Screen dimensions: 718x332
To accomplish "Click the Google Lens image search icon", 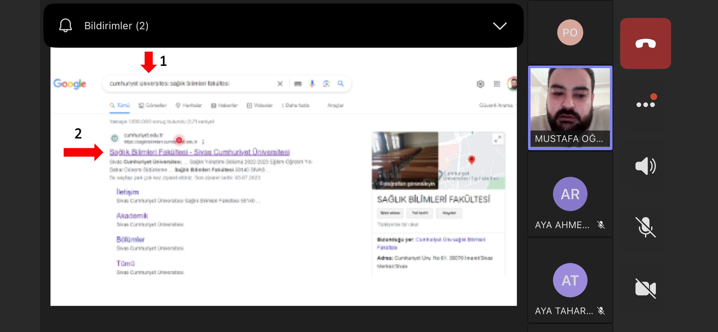I will (326, 84).
